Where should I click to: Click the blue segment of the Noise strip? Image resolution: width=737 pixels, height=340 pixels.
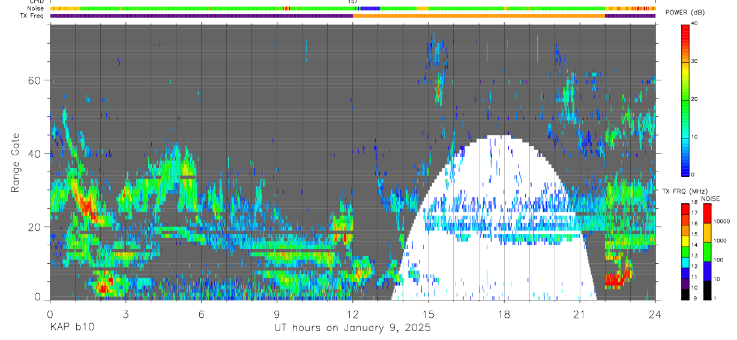coord(369,8)
